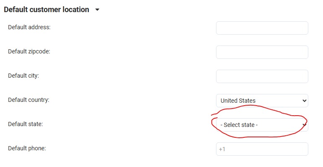This screenshot has height=167, width=323.
Task: Click the 'Default address:' label
Action: [x=29, y=27]
